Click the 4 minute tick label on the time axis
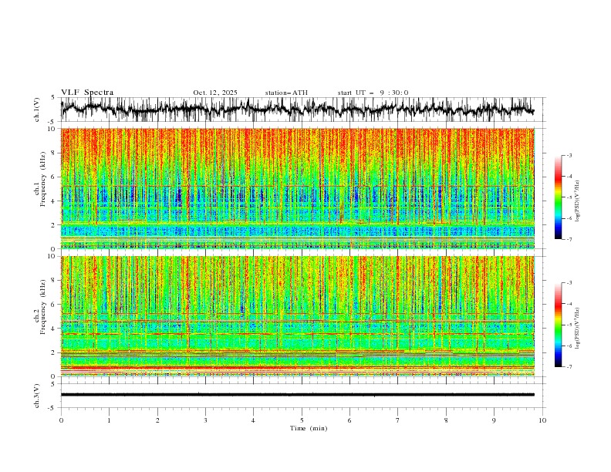The image size is (611, 472). tap(253, 420)
